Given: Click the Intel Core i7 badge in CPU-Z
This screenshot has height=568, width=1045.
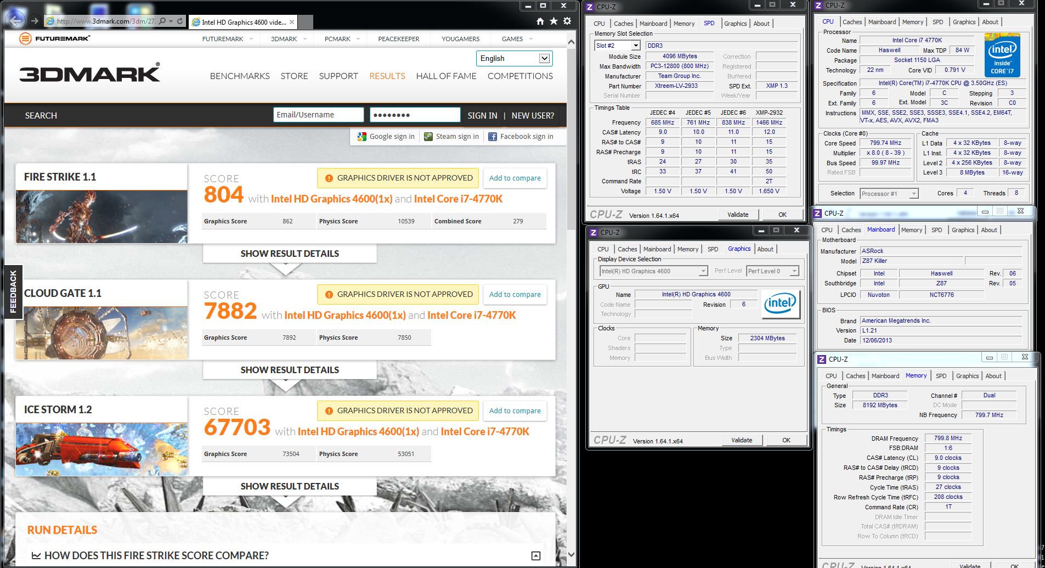Looking at the screenshot, I should click(1002, 55).
